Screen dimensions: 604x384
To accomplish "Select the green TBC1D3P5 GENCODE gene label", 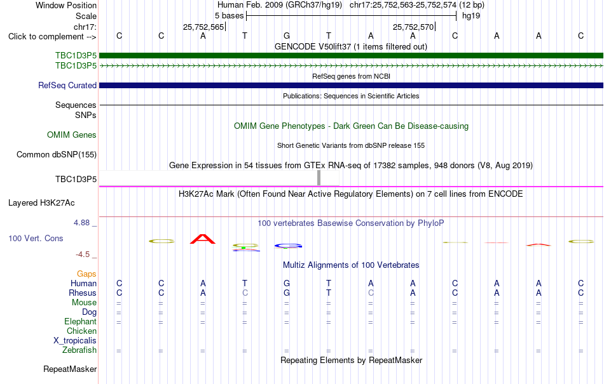I will coord(76,56).
